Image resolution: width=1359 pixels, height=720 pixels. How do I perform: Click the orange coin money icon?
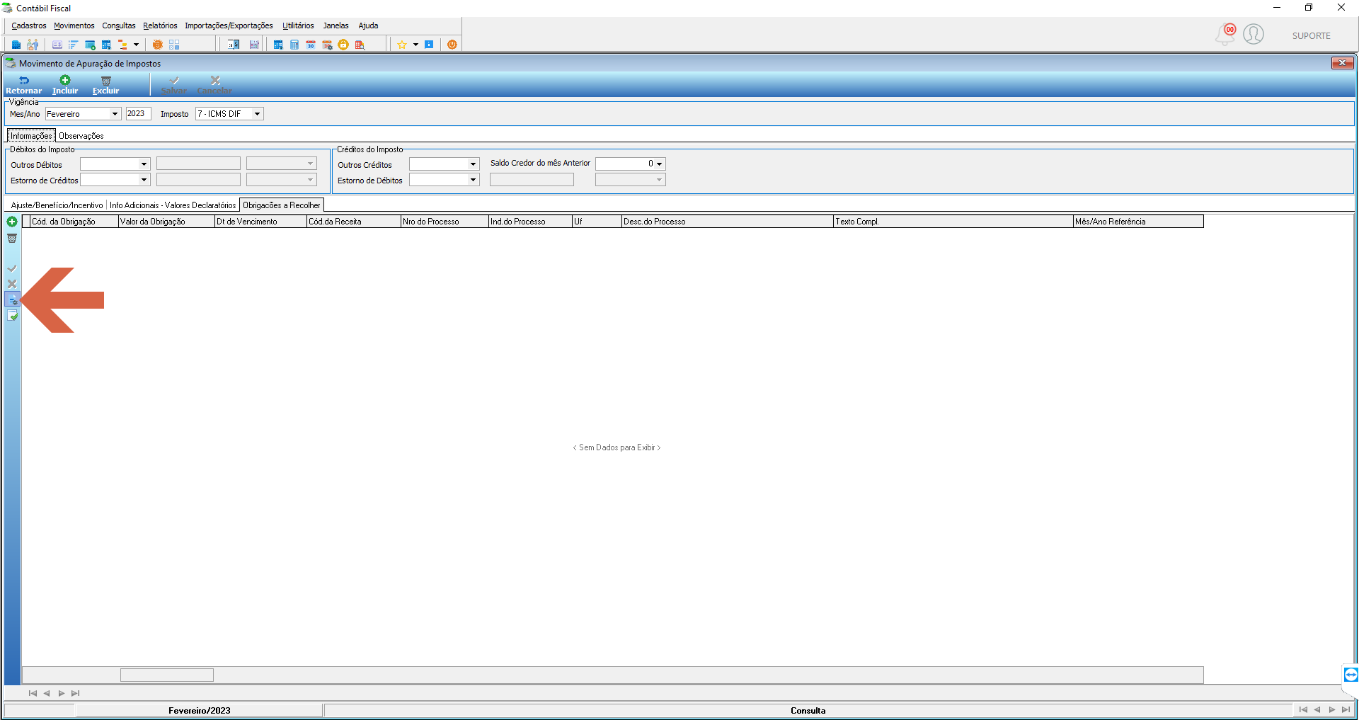coord(157,45)
